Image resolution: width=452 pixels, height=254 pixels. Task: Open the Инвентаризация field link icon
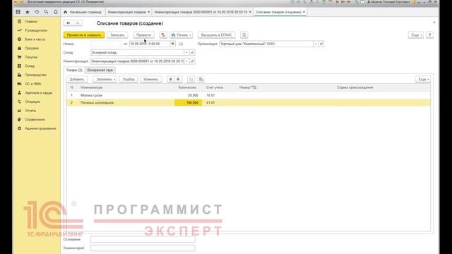[x=192, y=61]
